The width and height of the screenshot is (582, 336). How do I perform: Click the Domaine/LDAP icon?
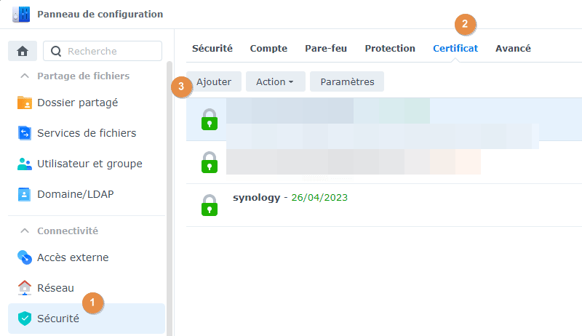pyautogui.click(x=25, y=194)
